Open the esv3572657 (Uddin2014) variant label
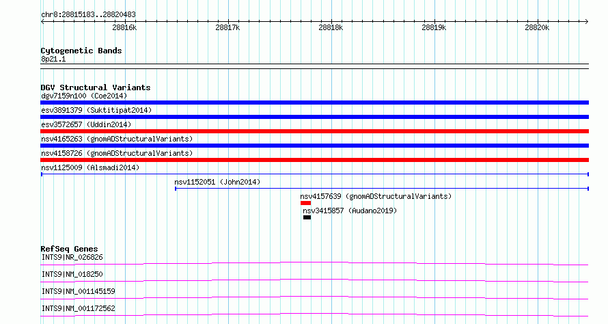 tap(86, 124)
